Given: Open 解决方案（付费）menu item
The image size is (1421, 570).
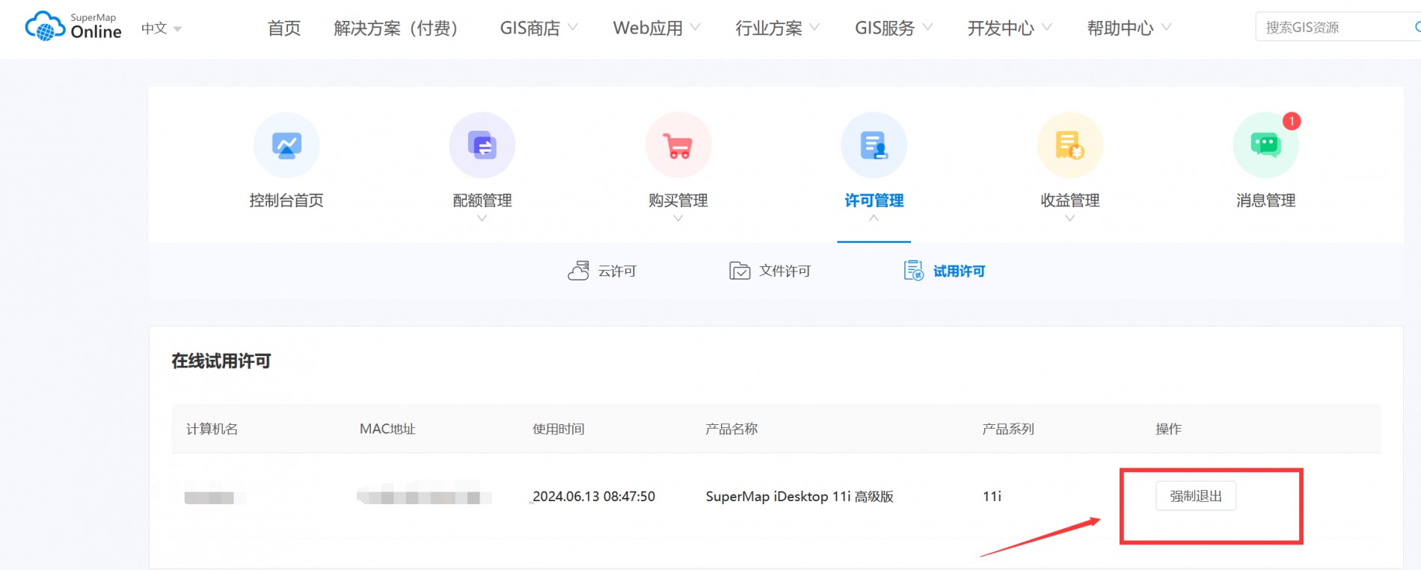Looking at the screenshot, I should coord(396,28).
